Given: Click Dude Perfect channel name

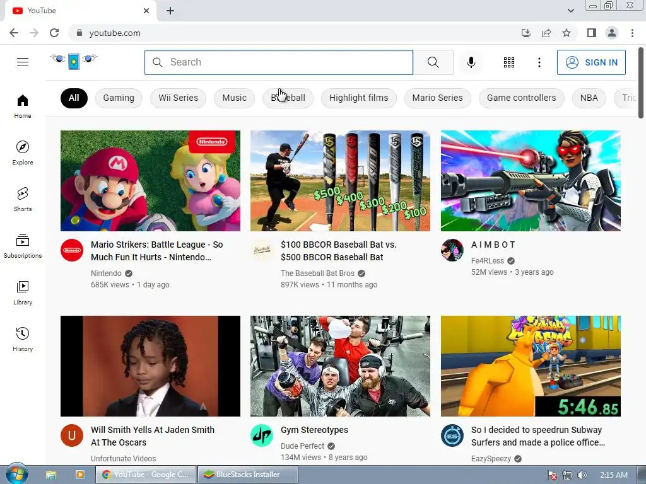Looking at the screenshot, I should (x=302, y=446).
